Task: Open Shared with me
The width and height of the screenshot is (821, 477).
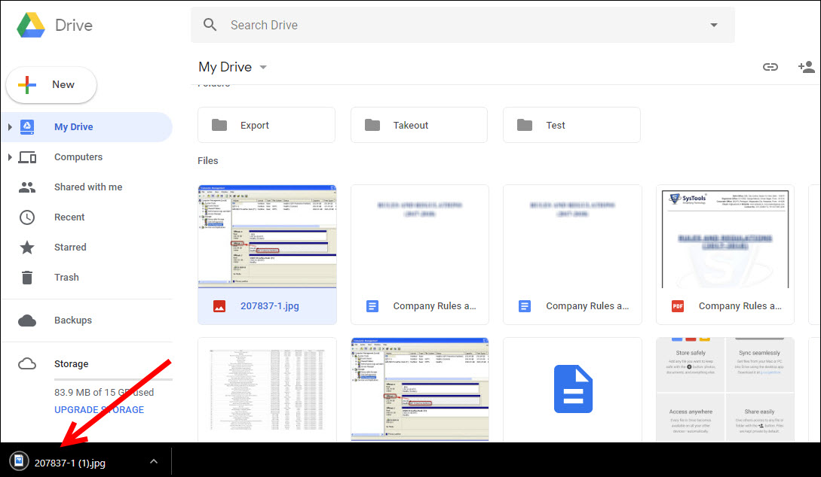Action: pyautogui.click(x=87, y=187)
